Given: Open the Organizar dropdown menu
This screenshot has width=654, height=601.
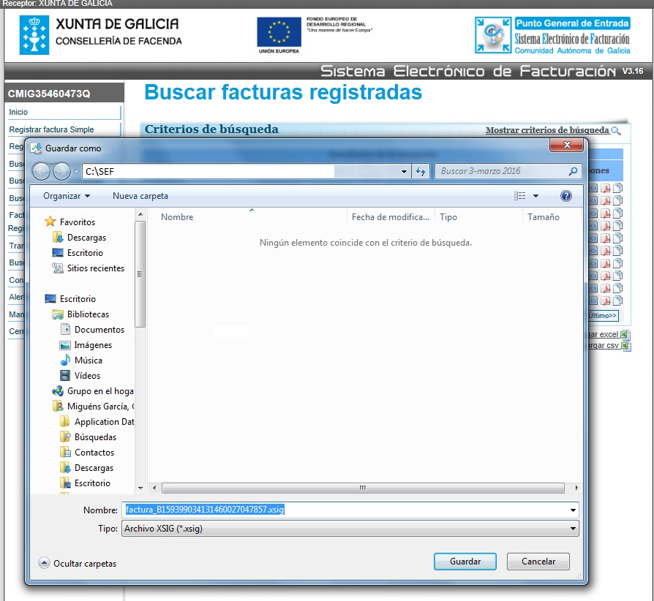Looking at the screenshot, I should click(67, 196).
